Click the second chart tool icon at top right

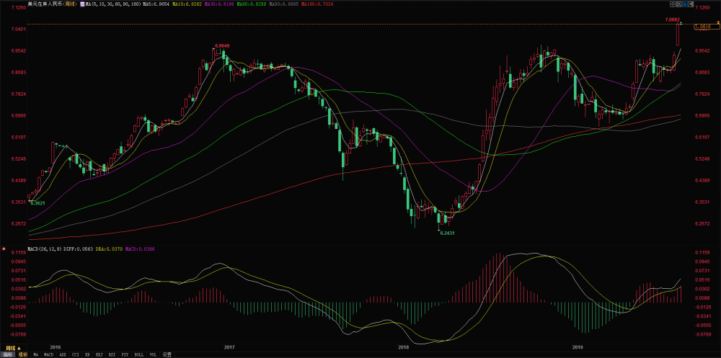[x=678, y=4]
